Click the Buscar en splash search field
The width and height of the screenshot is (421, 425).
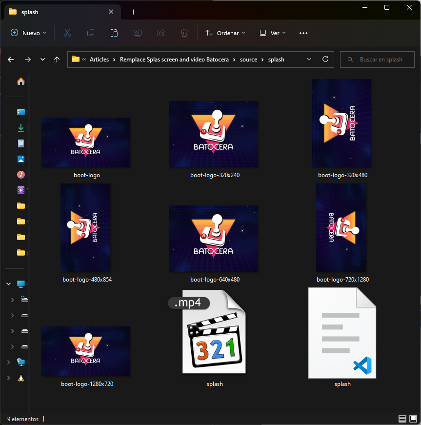coord(377,60)
